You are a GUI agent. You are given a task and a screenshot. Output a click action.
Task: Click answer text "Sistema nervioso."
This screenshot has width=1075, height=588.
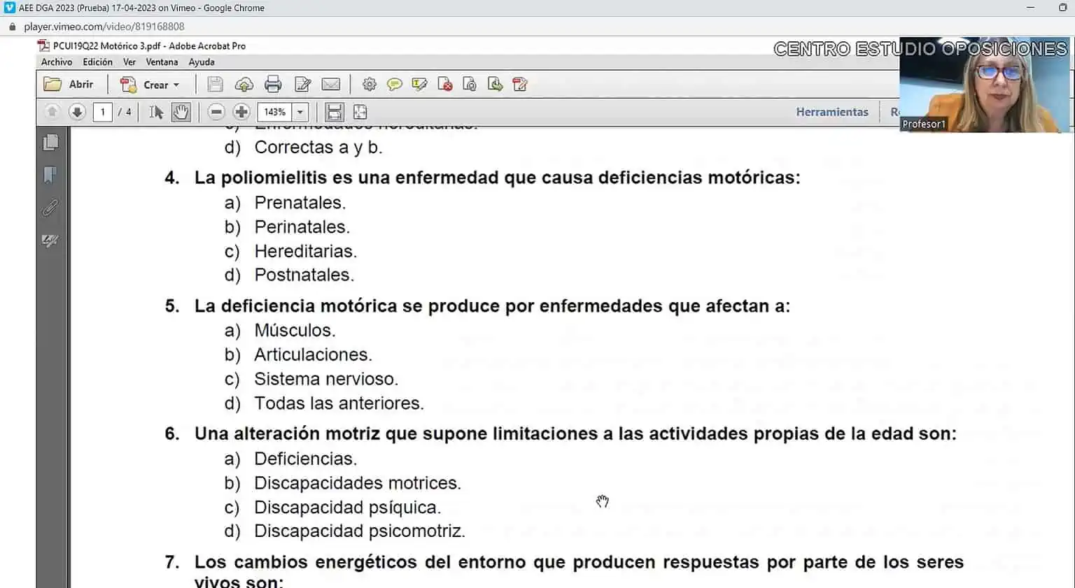coord(326,379)
